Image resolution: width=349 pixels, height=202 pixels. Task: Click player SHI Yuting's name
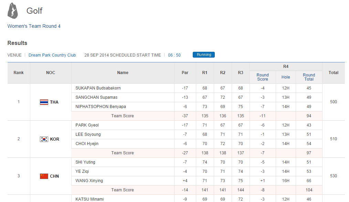click(85, 162)
